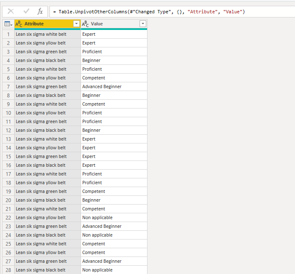The height and width of the screenshot is (274, 295).
Task: Click row 6 'Competent' value cell
Action: (114, 78)
